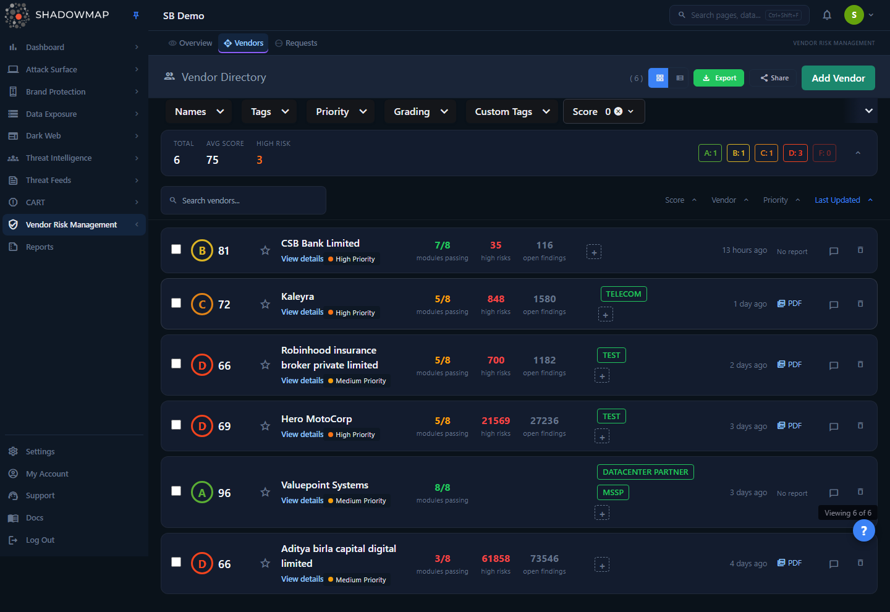
Task: Add a tag to Aditya birla capital digital
Action: pyautogui.click(x=602, y=565)
